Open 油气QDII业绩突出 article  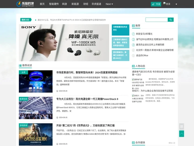pyautogui.click(x=155, y=39)
